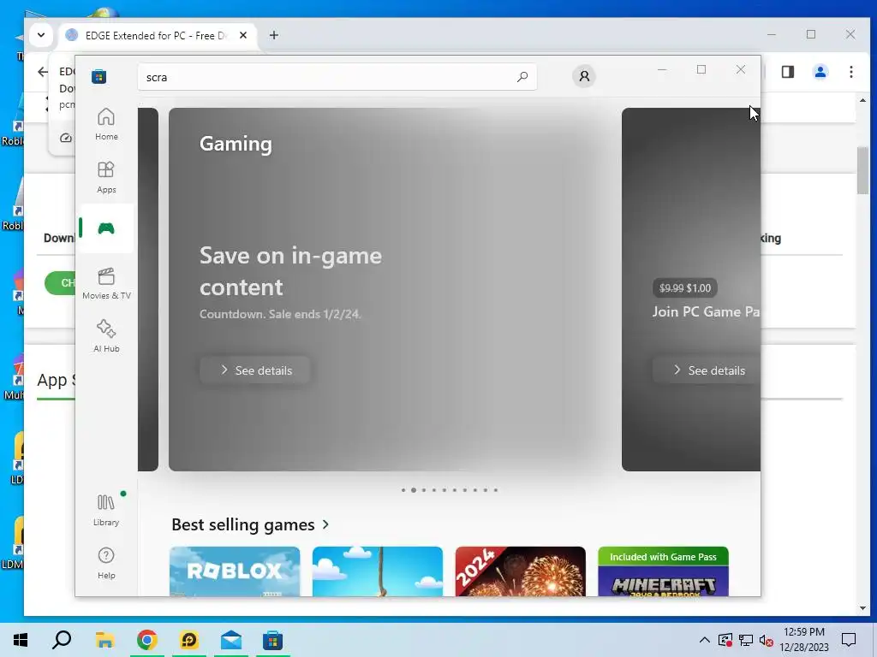
Task: Select the Gaming controller icon in sidebar
Action: [106, 228]
